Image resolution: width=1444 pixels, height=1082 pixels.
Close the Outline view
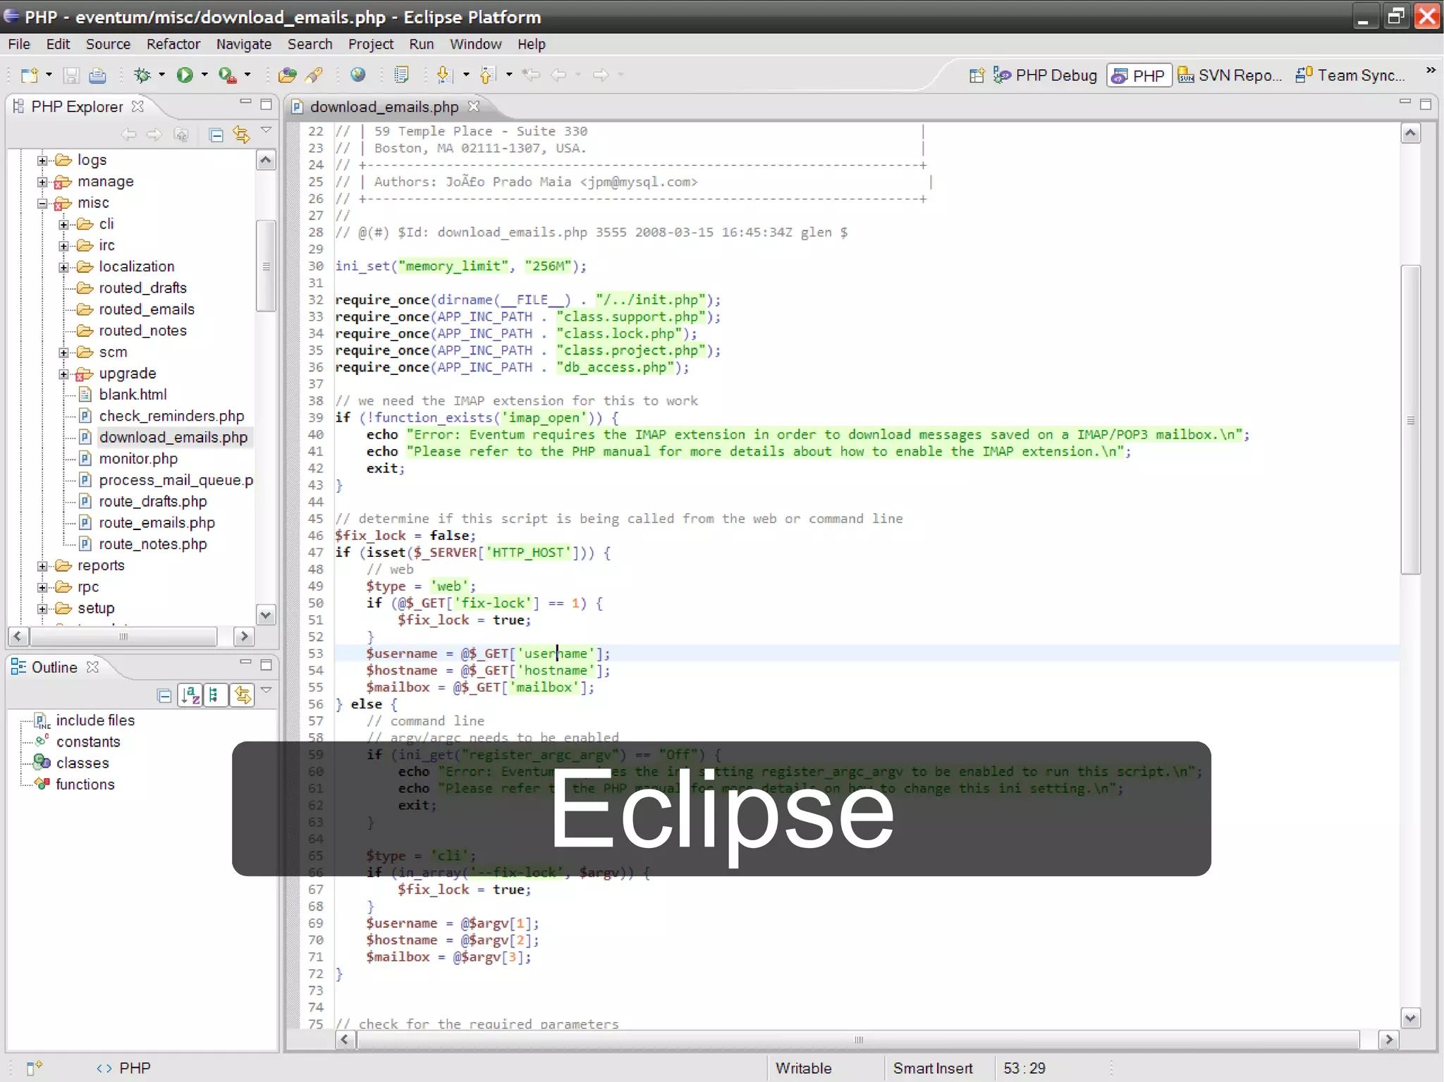(92, 666)
